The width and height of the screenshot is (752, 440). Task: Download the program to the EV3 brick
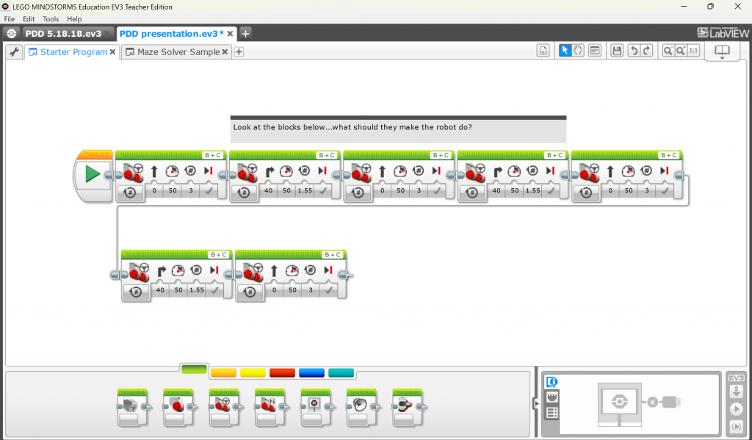point(736,392)
